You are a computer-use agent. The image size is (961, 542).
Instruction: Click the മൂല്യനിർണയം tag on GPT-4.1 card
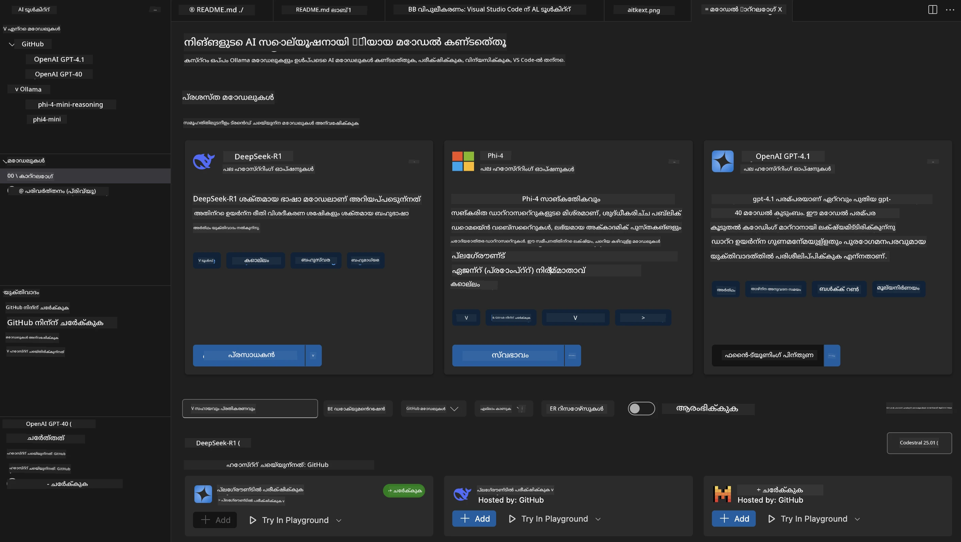899,289
